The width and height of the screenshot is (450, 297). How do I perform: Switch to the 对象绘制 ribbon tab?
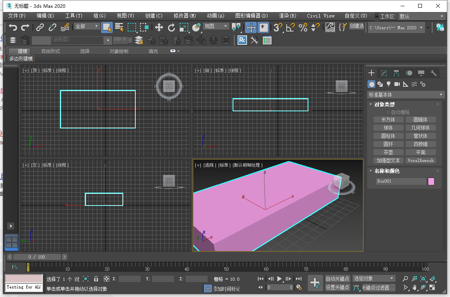tap(119, 51)
